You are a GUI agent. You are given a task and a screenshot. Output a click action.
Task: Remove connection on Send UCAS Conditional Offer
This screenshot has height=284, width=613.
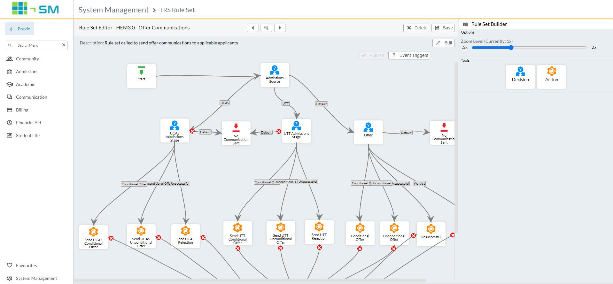pyautogui.click(x=111, y=238)
